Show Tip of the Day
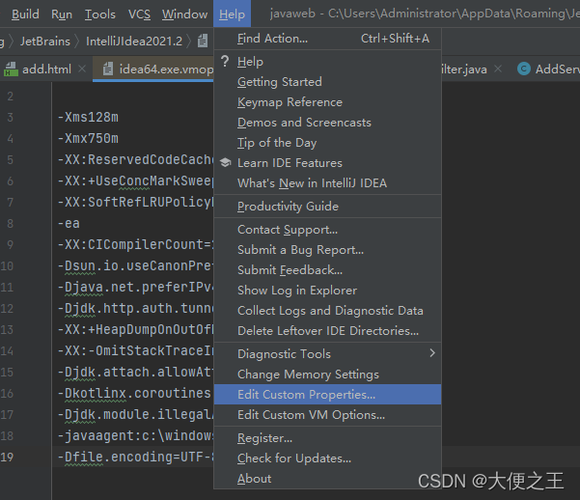This screenshot has width=580, height=500. click(x=328, y=143)
